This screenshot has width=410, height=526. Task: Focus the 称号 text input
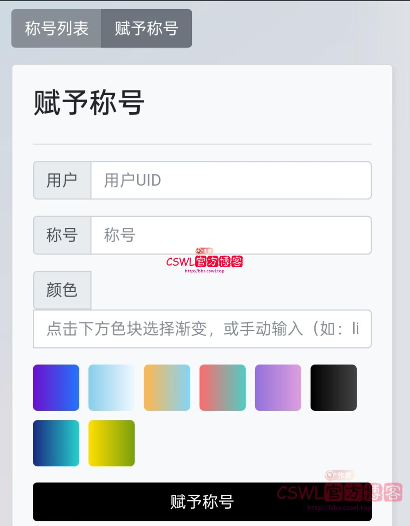[231, 235]
